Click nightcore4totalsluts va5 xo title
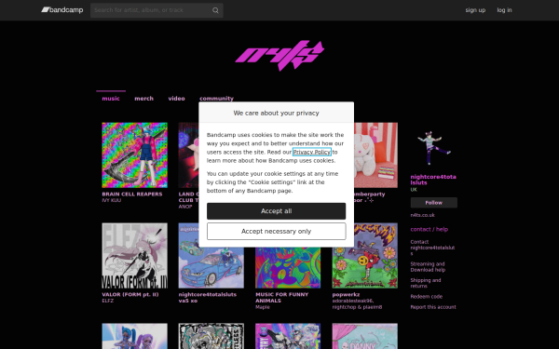 click(208, 298)
